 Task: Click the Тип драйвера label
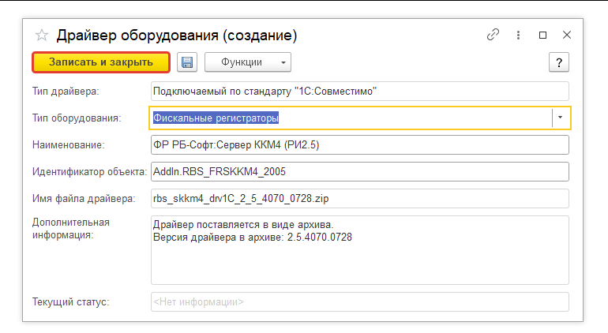pyautogui.click(x=66, y=91)
